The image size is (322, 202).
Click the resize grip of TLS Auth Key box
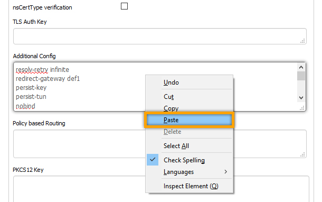(302, 41)
